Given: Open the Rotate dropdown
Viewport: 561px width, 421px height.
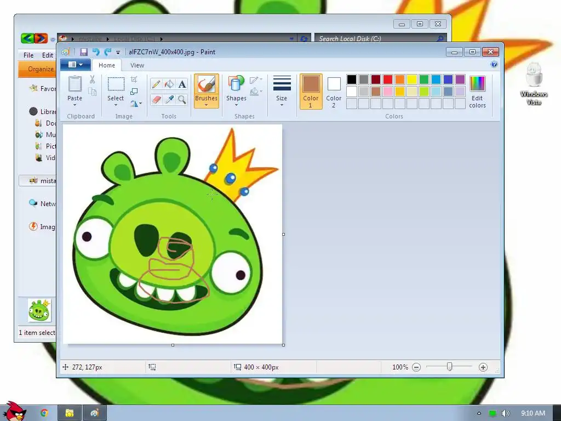Looking at the screenshot, I should (136, 104).
